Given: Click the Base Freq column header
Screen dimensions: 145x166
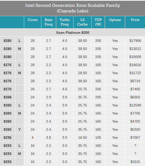Looking at the screenshot, I should point(49,22).
